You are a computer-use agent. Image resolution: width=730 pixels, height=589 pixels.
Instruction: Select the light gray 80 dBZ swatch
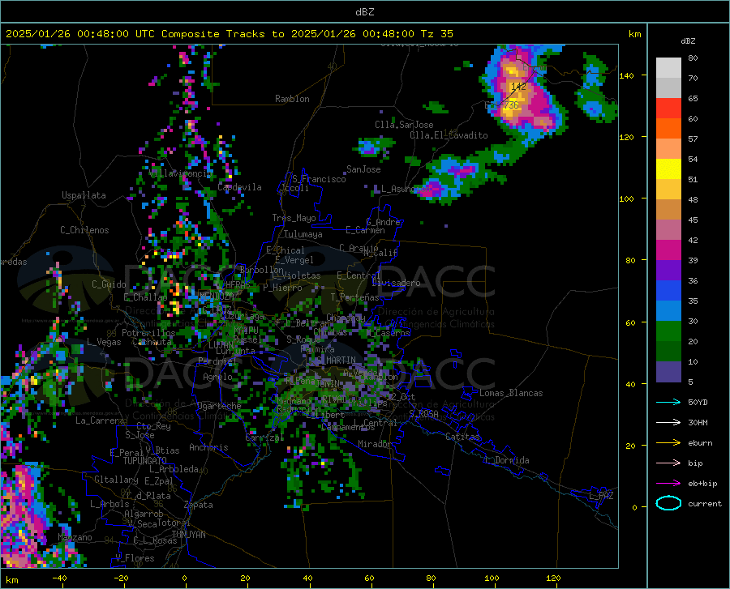click(668, 67)
